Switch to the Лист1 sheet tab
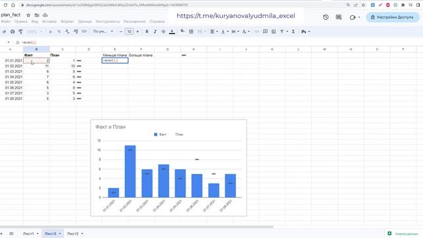The width and height of the screenshot is (423, 238). [x=28, y=233]
